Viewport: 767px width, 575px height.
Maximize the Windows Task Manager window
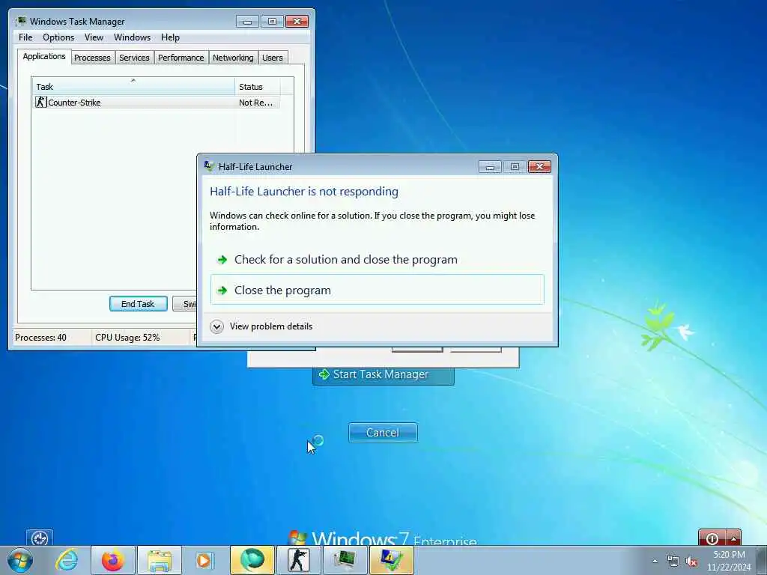coord(272,22)
